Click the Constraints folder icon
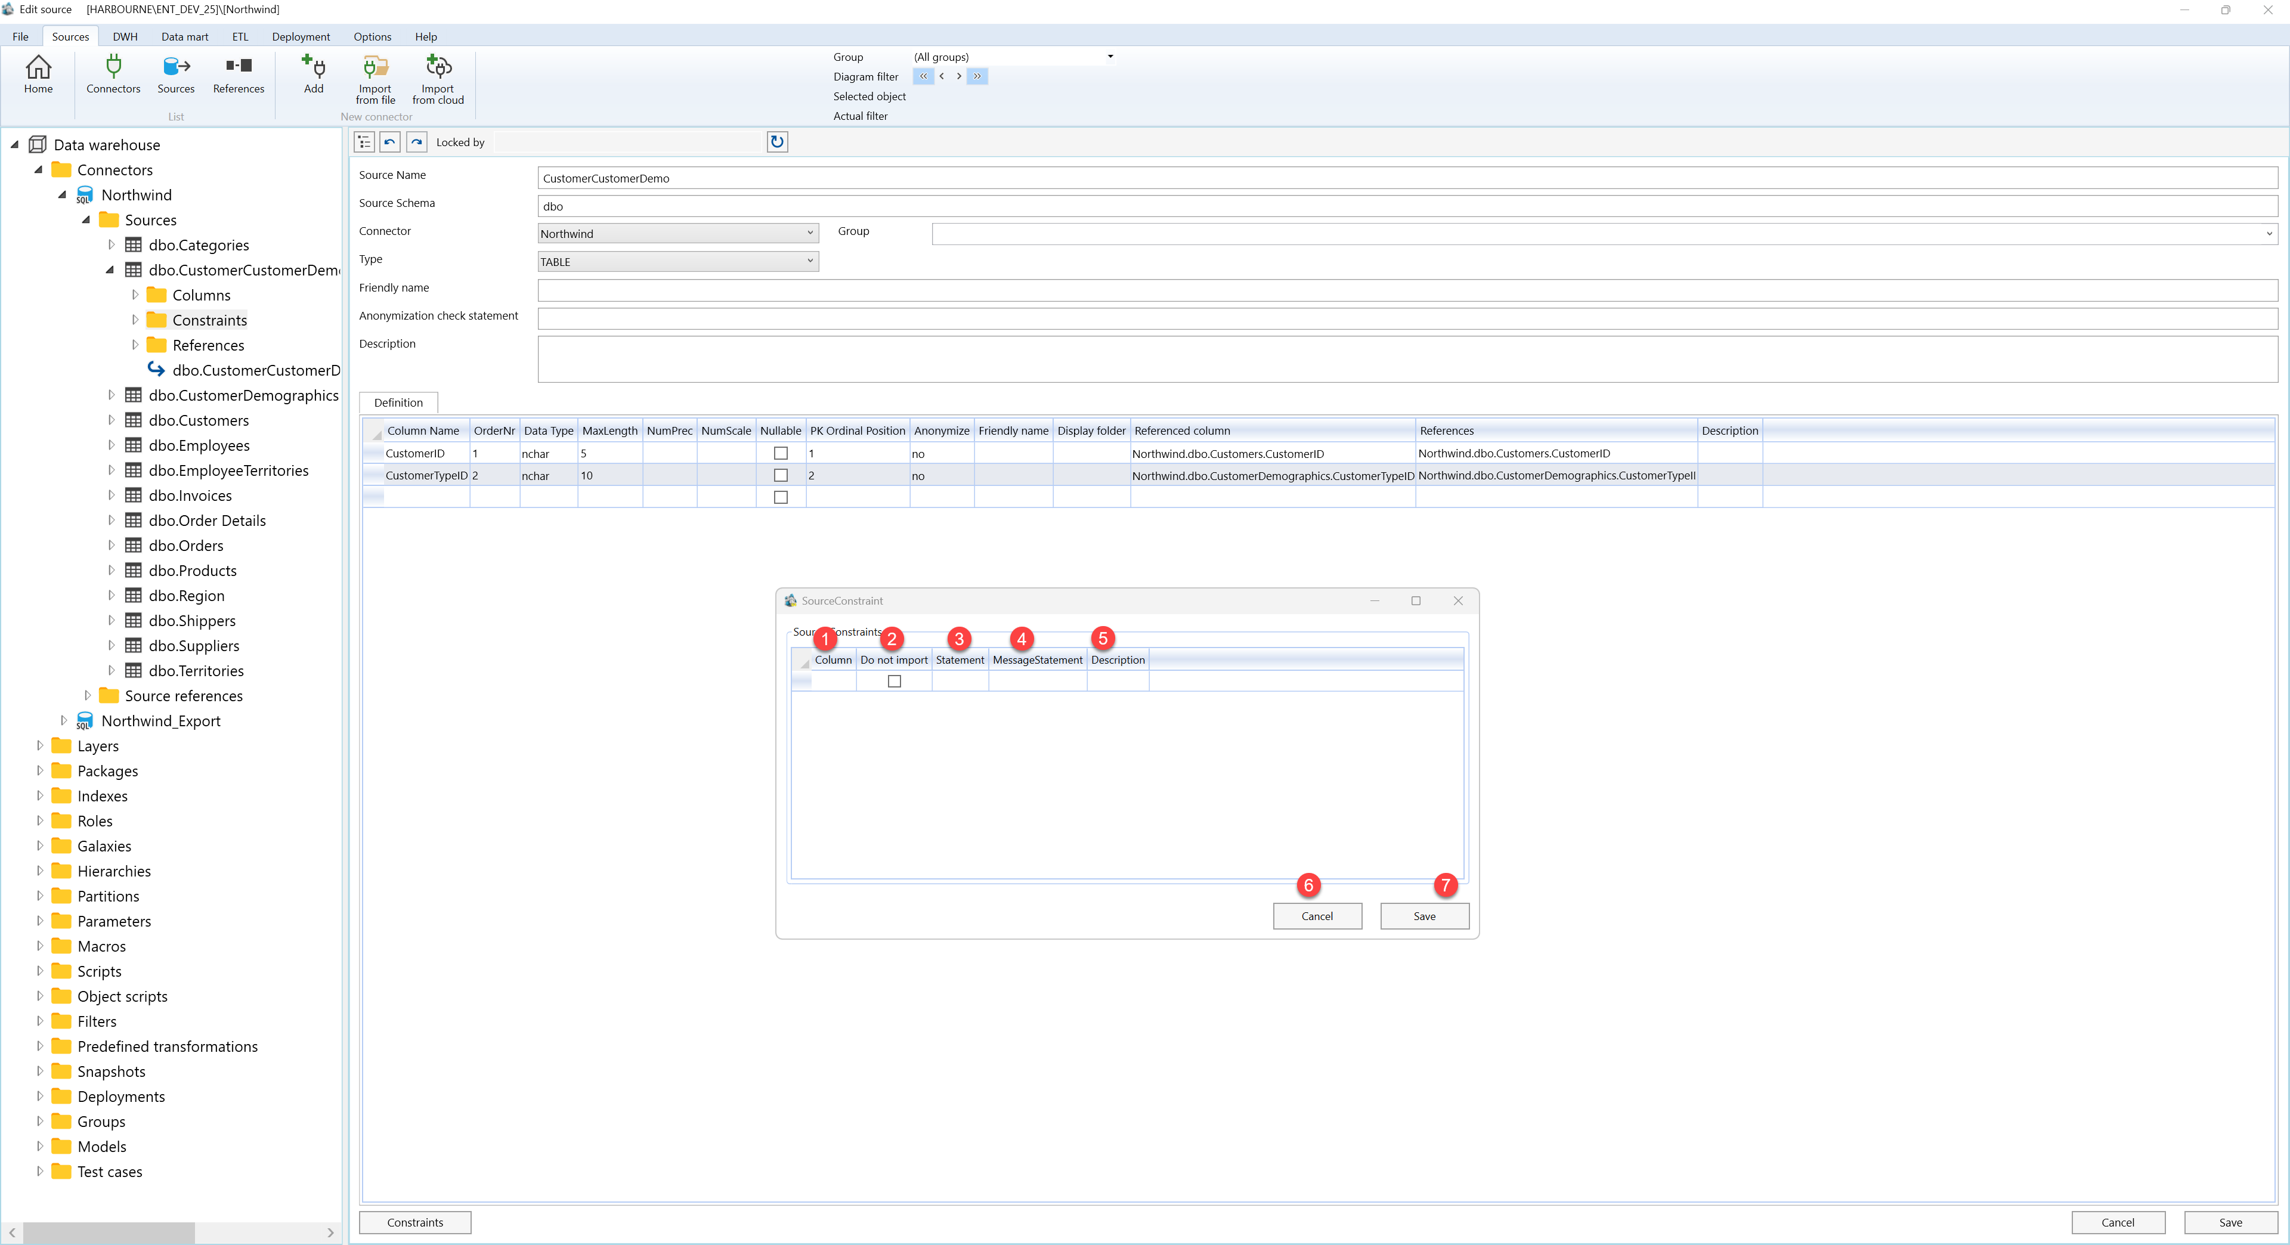2290x1245 pixels. pyautogui.click(x=156, y=320)
